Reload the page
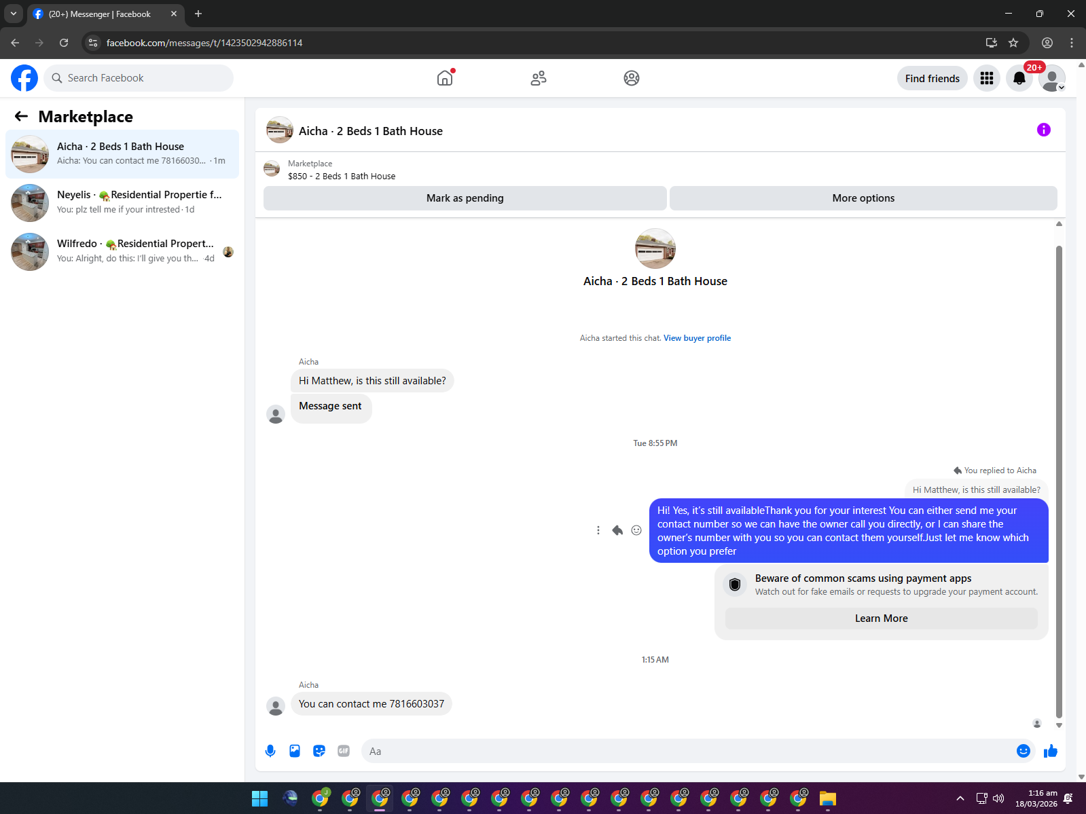Screen dimensions: 1086x814 [x=64, y=43]
